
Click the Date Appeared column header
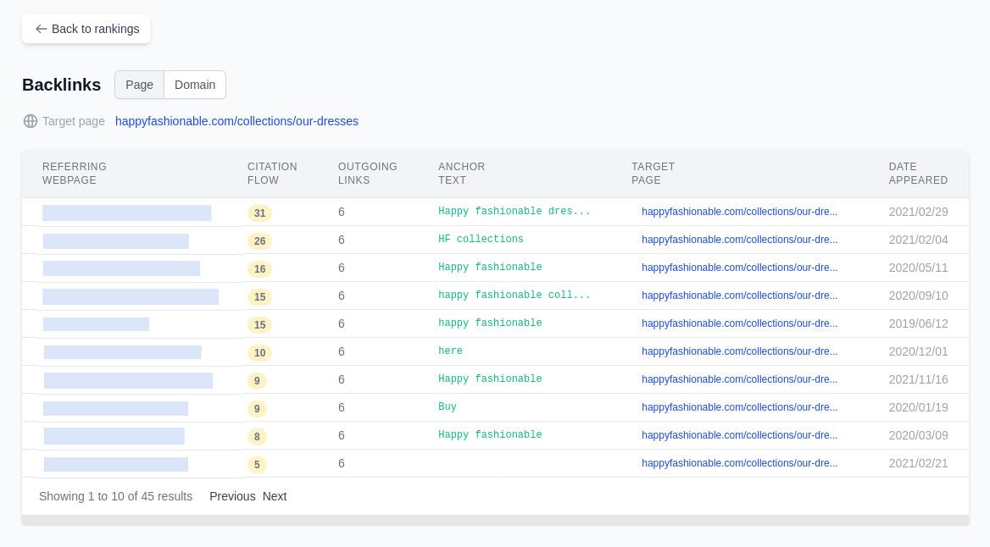point(918,174)
